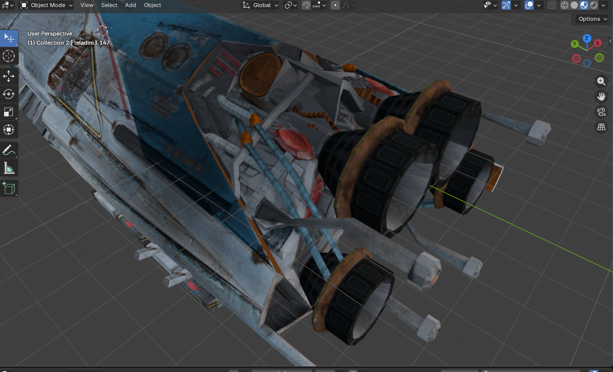Pick the Measure tool

9,168
